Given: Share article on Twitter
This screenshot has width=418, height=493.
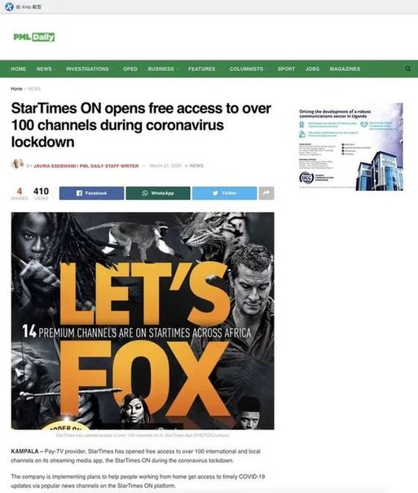Looking at the screenshot, I should click(x=224, y=193).
